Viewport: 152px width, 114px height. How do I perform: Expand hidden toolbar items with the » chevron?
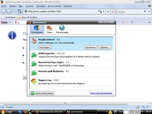click(x=149, y=22)
